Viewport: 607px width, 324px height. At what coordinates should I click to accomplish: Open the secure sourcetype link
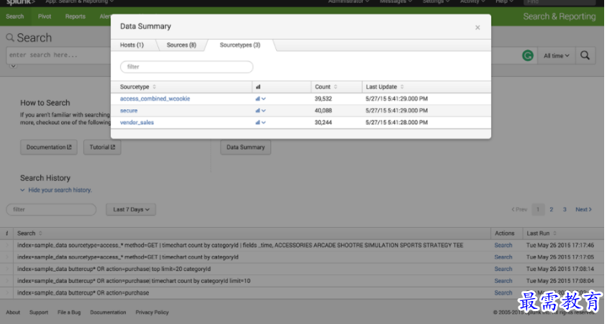(129, 111)
